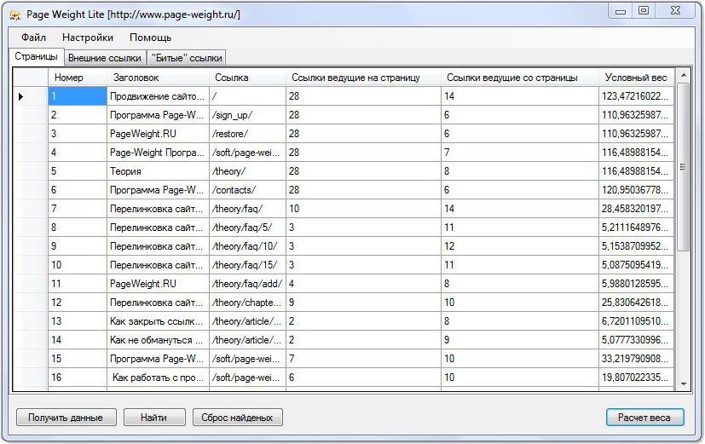Open the Помощь menu

(x=150, y=37)
